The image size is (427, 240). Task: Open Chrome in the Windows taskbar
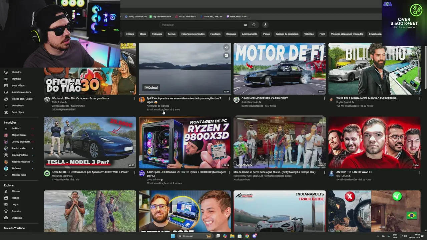(247, 236)
